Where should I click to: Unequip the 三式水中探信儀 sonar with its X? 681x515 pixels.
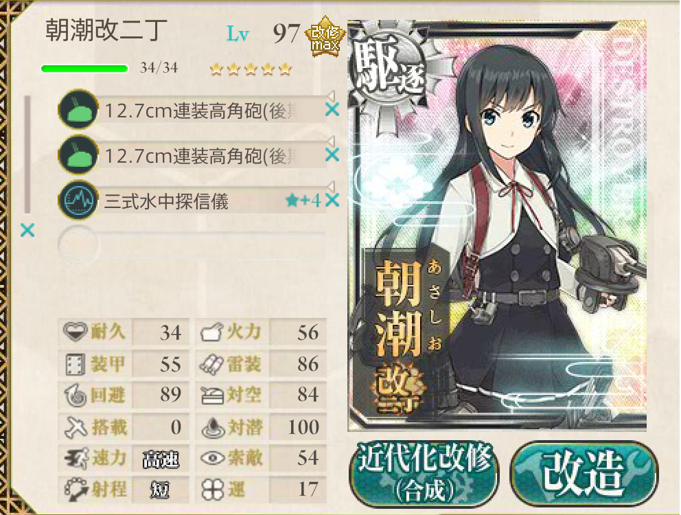click(332, 200)
